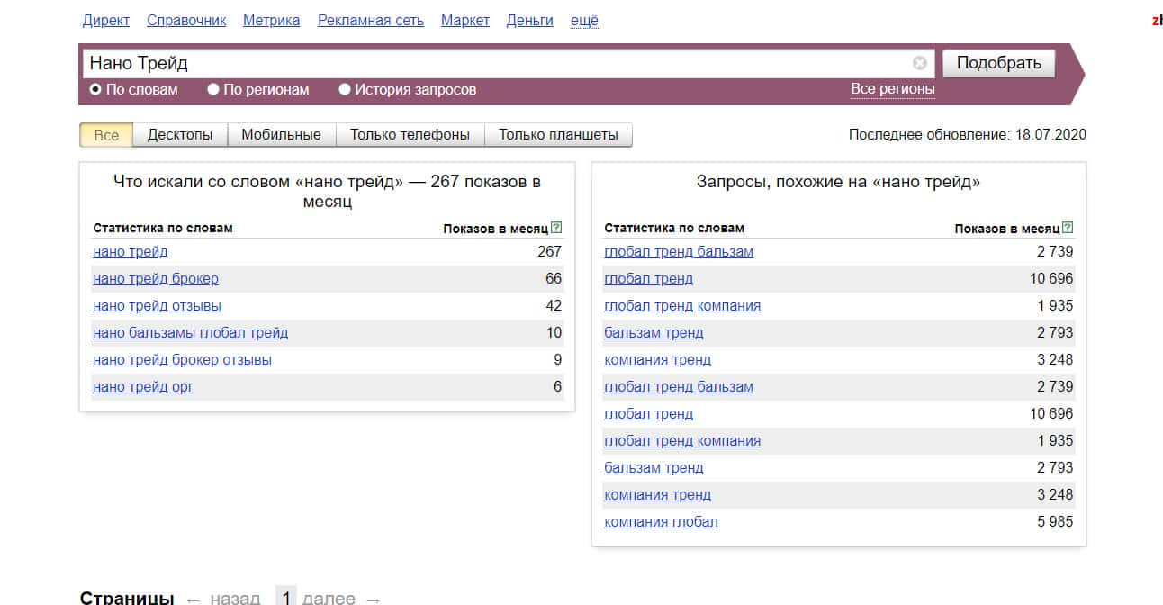Go to 'Директ' in top navigation
The image size is (1163, 605).
pos(105,20)
